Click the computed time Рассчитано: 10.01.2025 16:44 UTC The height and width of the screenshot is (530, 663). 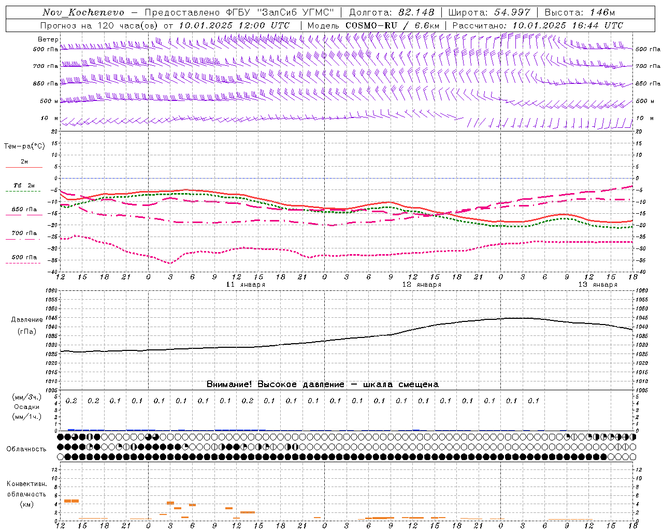(538, 25)
